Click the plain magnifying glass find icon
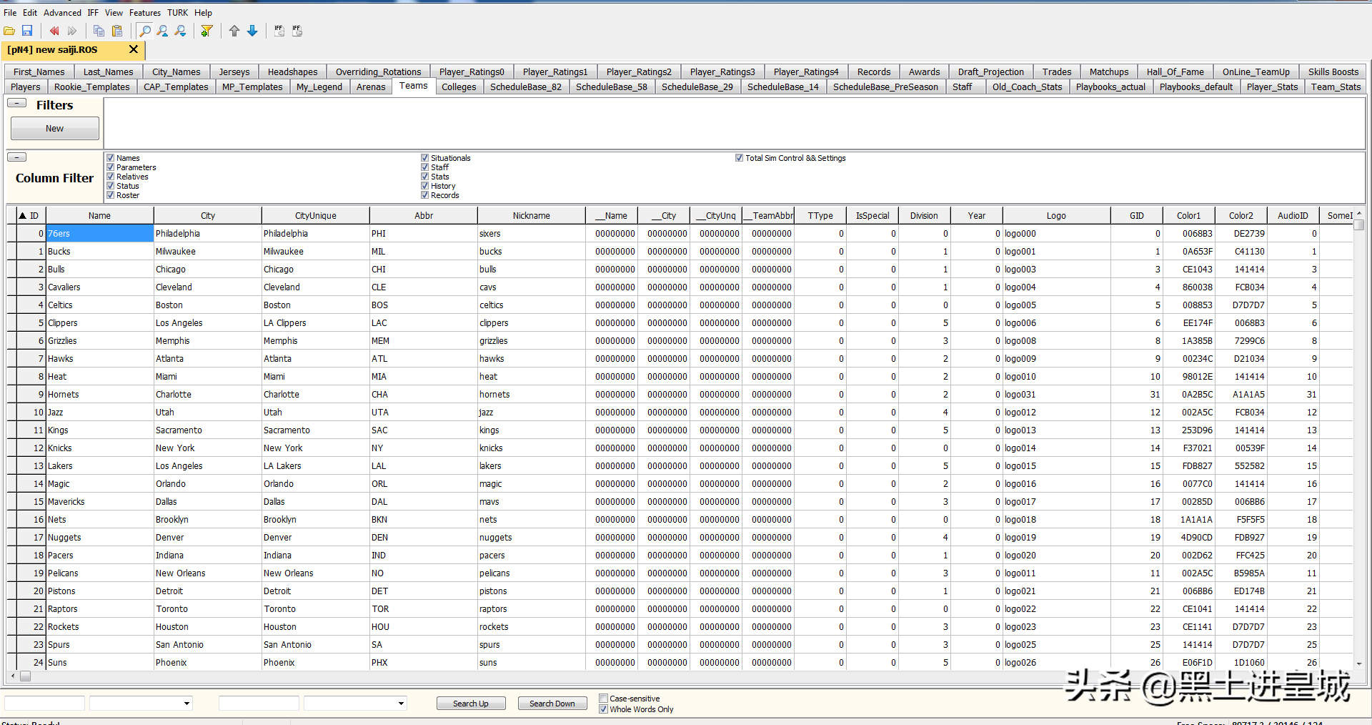1372x725 pixels. [x=145, y=31]
